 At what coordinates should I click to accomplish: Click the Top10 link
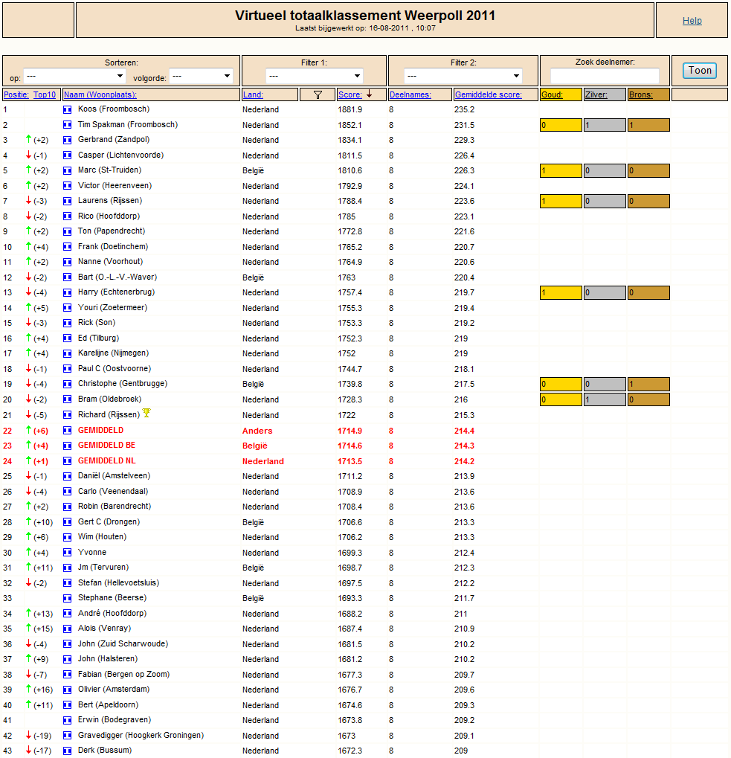click(45, 94)
